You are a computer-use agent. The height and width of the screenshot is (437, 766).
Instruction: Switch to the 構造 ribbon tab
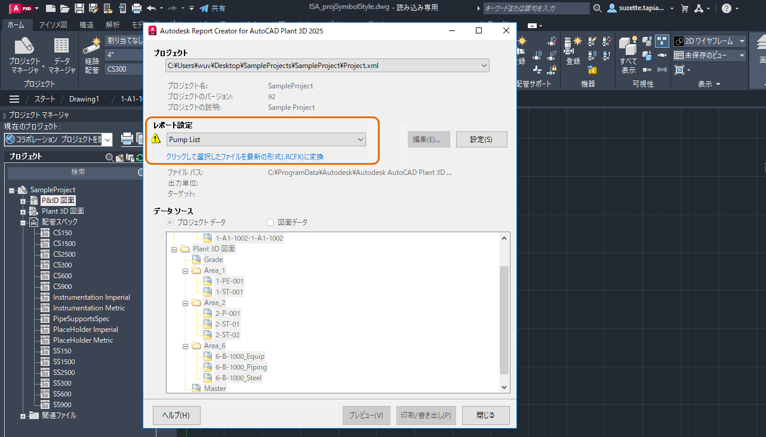click(87, 24)
